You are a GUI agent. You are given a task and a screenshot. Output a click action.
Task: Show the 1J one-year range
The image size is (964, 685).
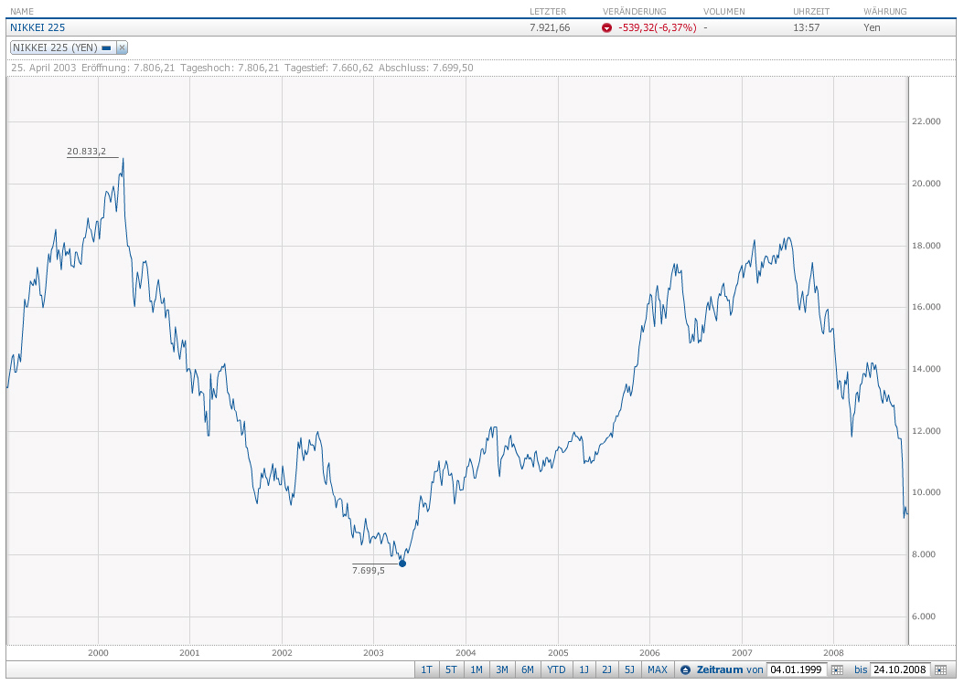pos(584,669)
